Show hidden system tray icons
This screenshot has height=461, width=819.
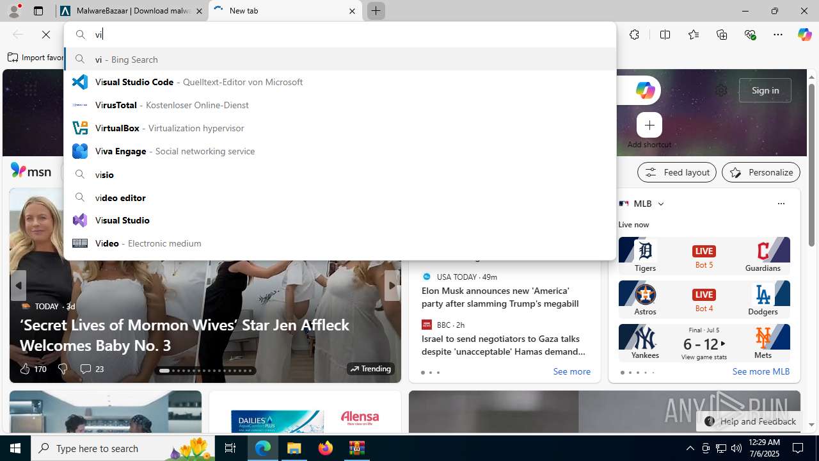click(x=690, y=448)
